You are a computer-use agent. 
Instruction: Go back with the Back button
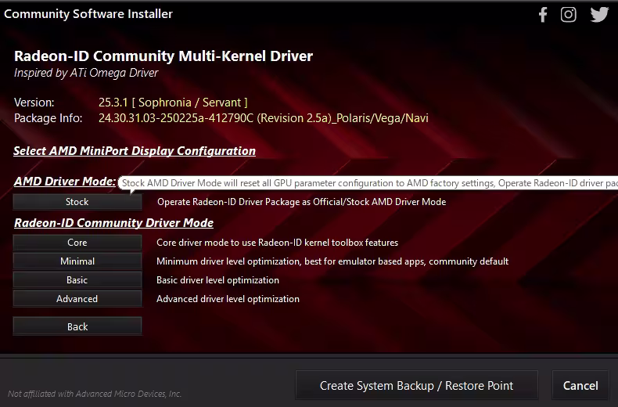pyautogui.click(x=77, y=326)
